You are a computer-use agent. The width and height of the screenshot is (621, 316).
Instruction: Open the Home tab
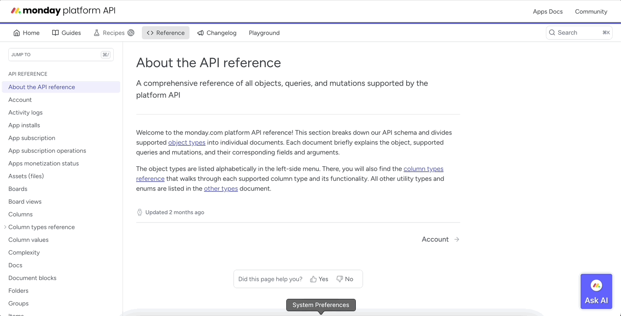[26, 33]
